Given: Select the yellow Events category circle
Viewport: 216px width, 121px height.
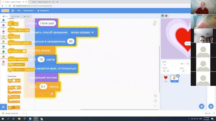Looking at the screenshot, I should pos(3,37).
